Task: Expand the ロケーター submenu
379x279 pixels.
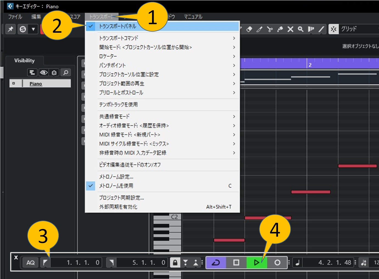Action: [108, 56]
